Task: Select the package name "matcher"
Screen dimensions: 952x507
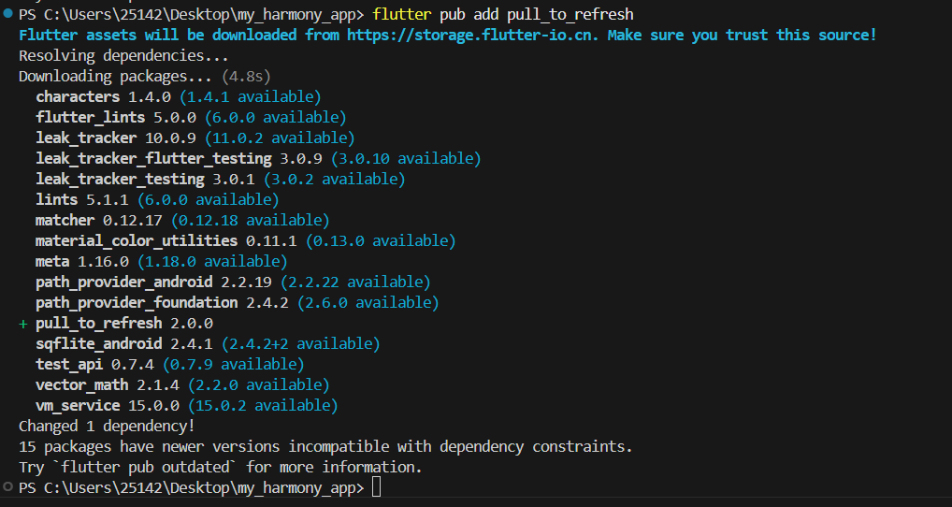Action: click(65, 221)
